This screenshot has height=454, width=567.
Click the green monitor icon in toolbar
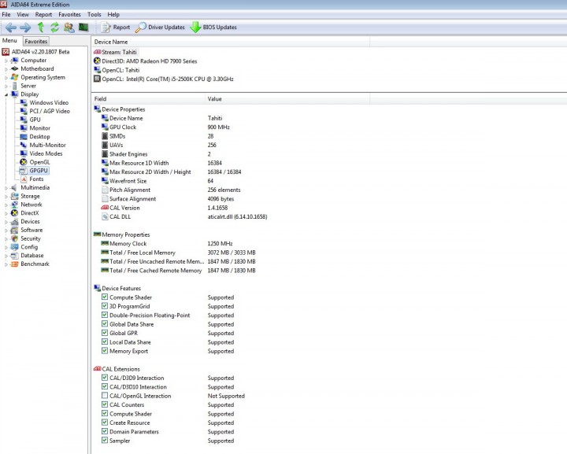(83, 27)
